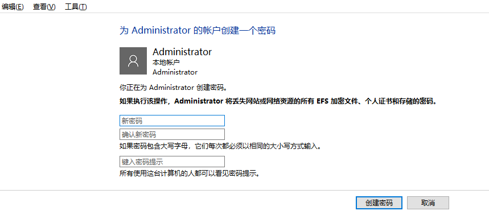The height and width of the screenshot is (223, 489).
Task: Click the word EFS in the warning
Action: 322,101
